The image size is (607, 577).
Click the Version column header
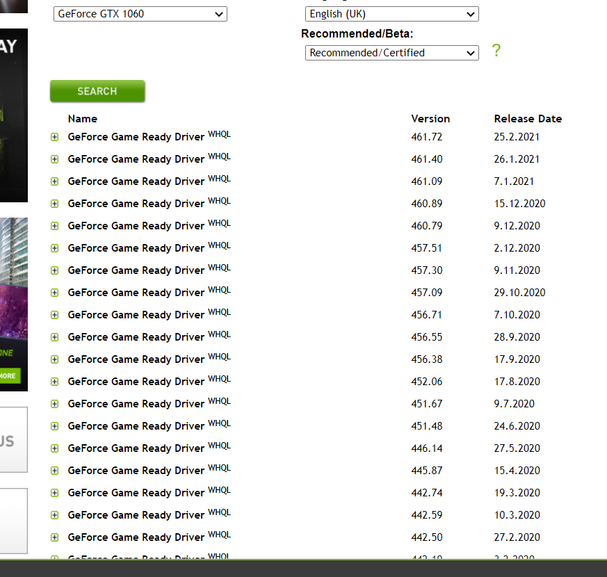(430, 119)
